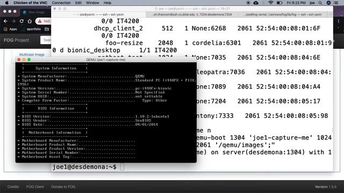Open the bookmarks folder icon
Viewport: 344px width, 193px height.
point(47,29)
